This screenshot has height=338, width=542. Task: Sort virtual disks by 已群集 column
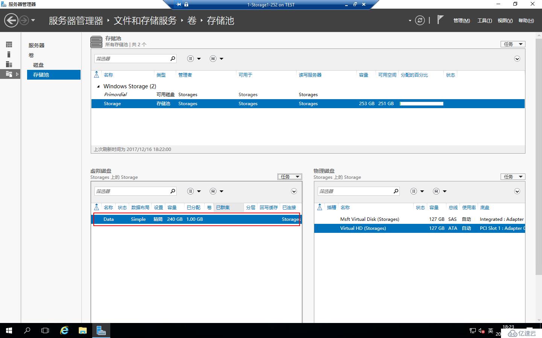point(223,208)
